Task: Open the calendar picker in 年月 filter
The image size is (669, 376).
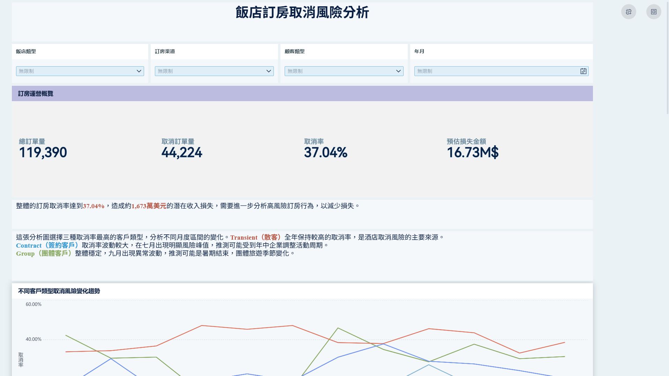Action: pos(584,71)
